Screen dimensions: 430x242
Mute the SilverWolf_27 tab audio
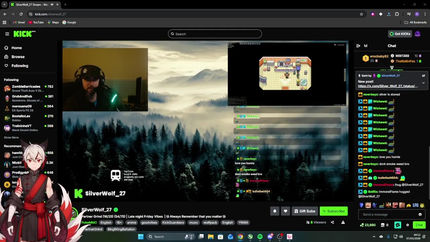(52, 5)
